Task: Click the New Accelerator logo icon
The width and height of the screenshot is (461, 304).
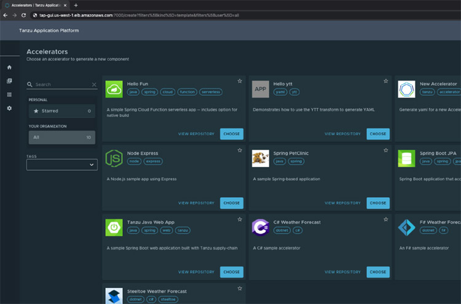Action: coord(407,89)
